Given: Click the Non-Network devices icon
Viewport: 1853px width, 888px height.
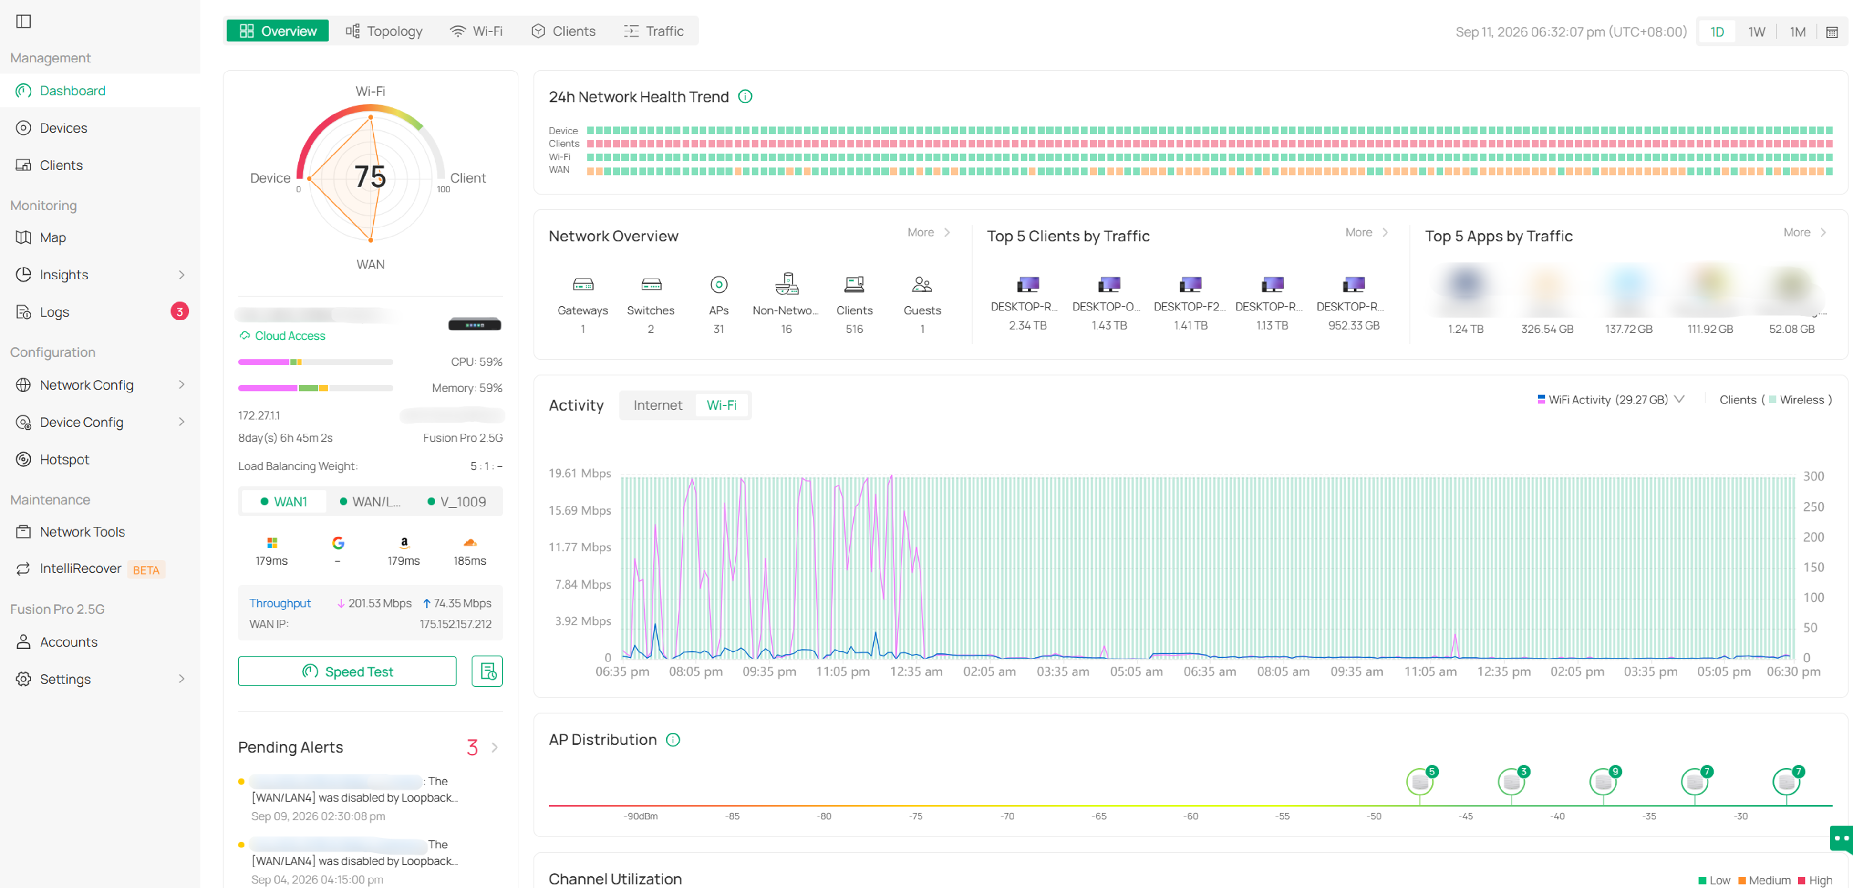Looking at the screenshot, I should [x=786, y=284].
